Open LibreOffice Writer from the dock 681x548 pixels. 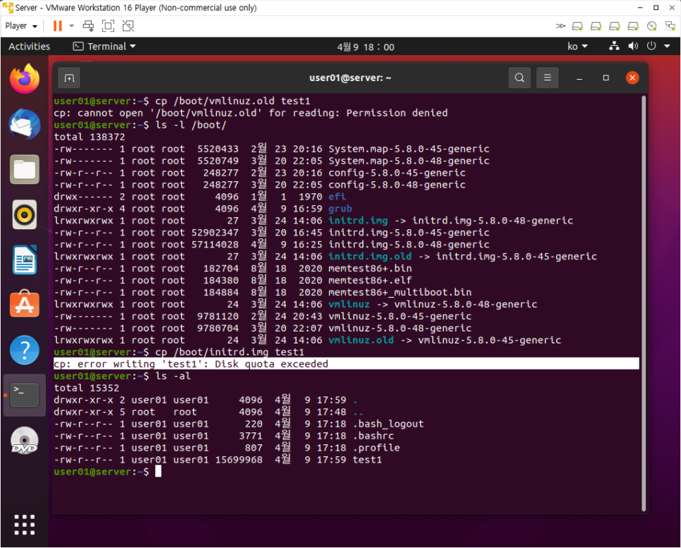(x=25, y=260)
